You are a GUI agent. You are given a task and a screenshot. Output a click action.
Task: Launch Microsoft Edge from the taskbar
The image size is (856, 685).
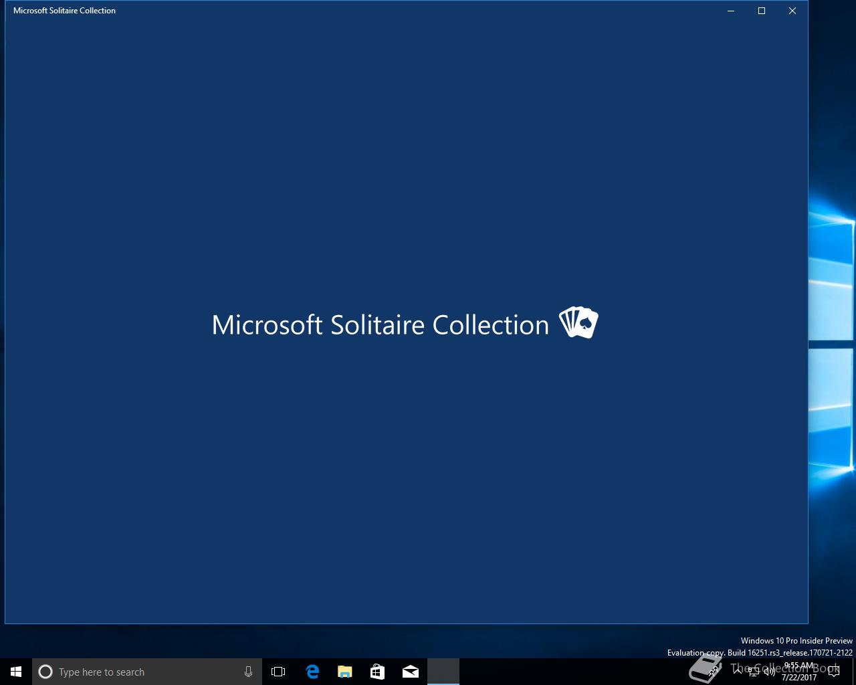pos(312,672)
